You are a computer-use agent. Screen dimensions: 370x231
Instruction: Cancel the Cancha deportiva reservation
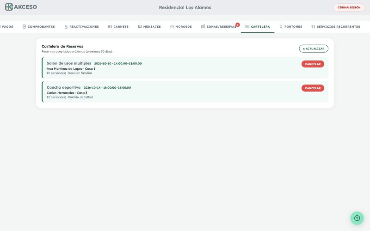[x=313, y=88]
